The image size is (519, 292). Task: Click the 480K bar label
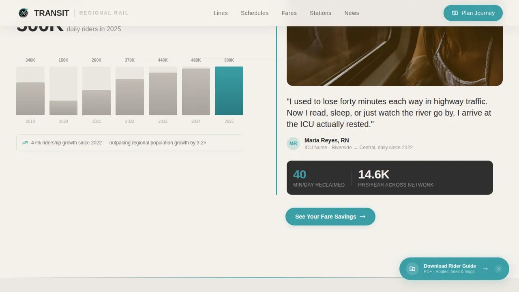point(196,60)
